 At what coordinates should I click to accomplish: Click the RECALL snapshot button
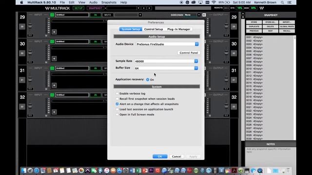[x=287, y=31]
